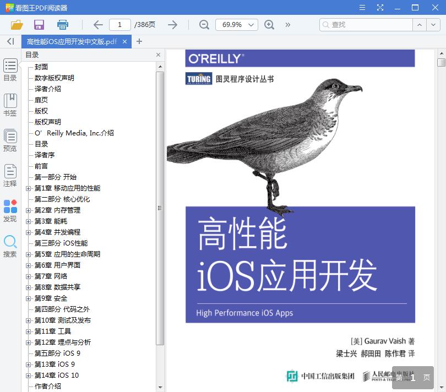This screenshot has height=392, width=446.
Task: Collapse the sidebar with the left arrow bar icon
Action: 10,41
